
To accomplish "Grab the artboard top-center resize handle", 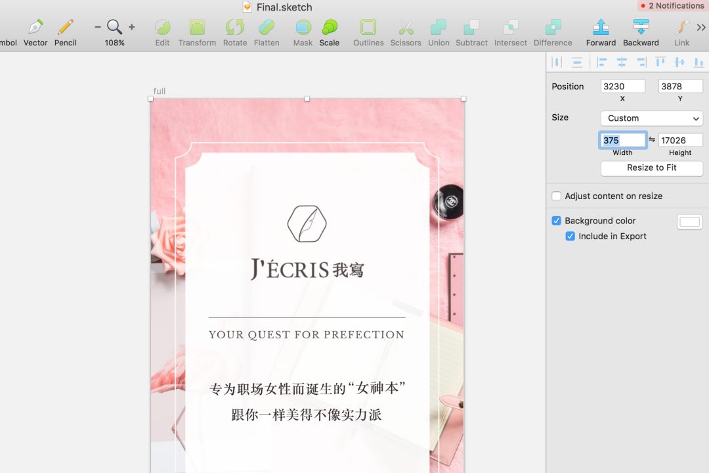I will 307,99.
